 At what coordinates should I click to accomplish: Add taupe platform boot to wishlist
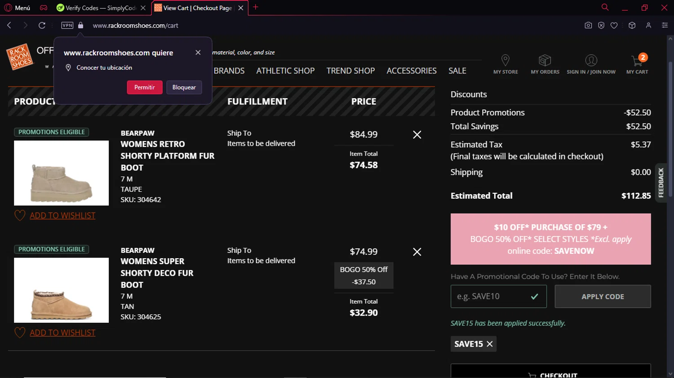pos(55,216)
